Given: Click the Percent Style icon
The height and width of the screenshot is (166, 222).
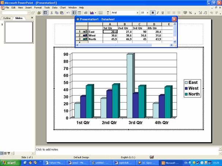Looking at the screenshot, I should coord(191,13).
